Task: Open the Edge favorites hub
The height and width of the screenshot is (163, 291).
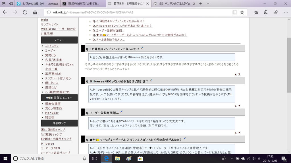Action: point(256,12)
